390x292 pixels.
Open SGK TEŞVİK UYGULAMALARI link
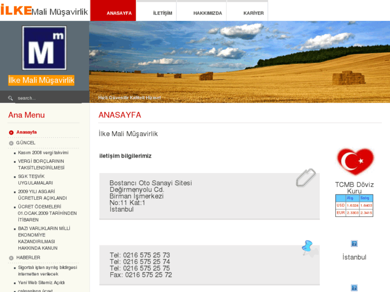pos(35,179)
